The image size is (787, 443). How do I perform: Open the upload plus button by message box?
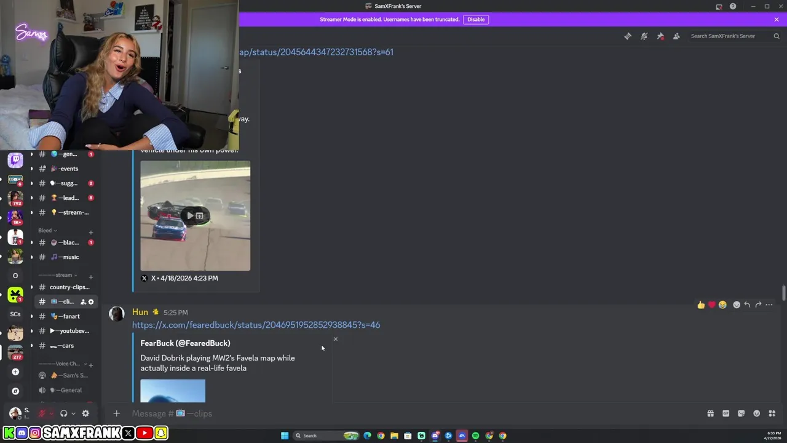(116, 413)
